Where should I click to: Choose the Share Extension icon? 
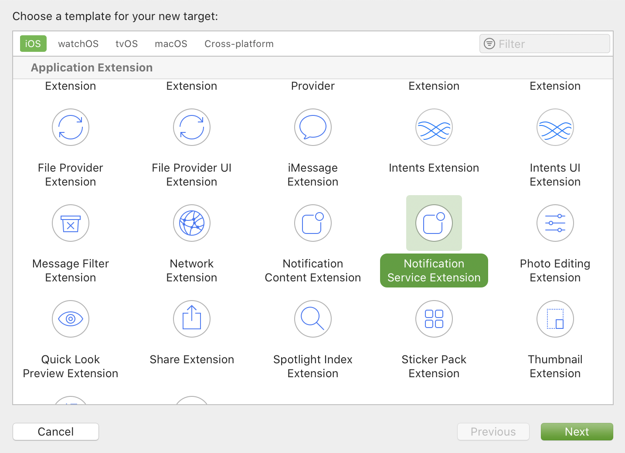192,319
